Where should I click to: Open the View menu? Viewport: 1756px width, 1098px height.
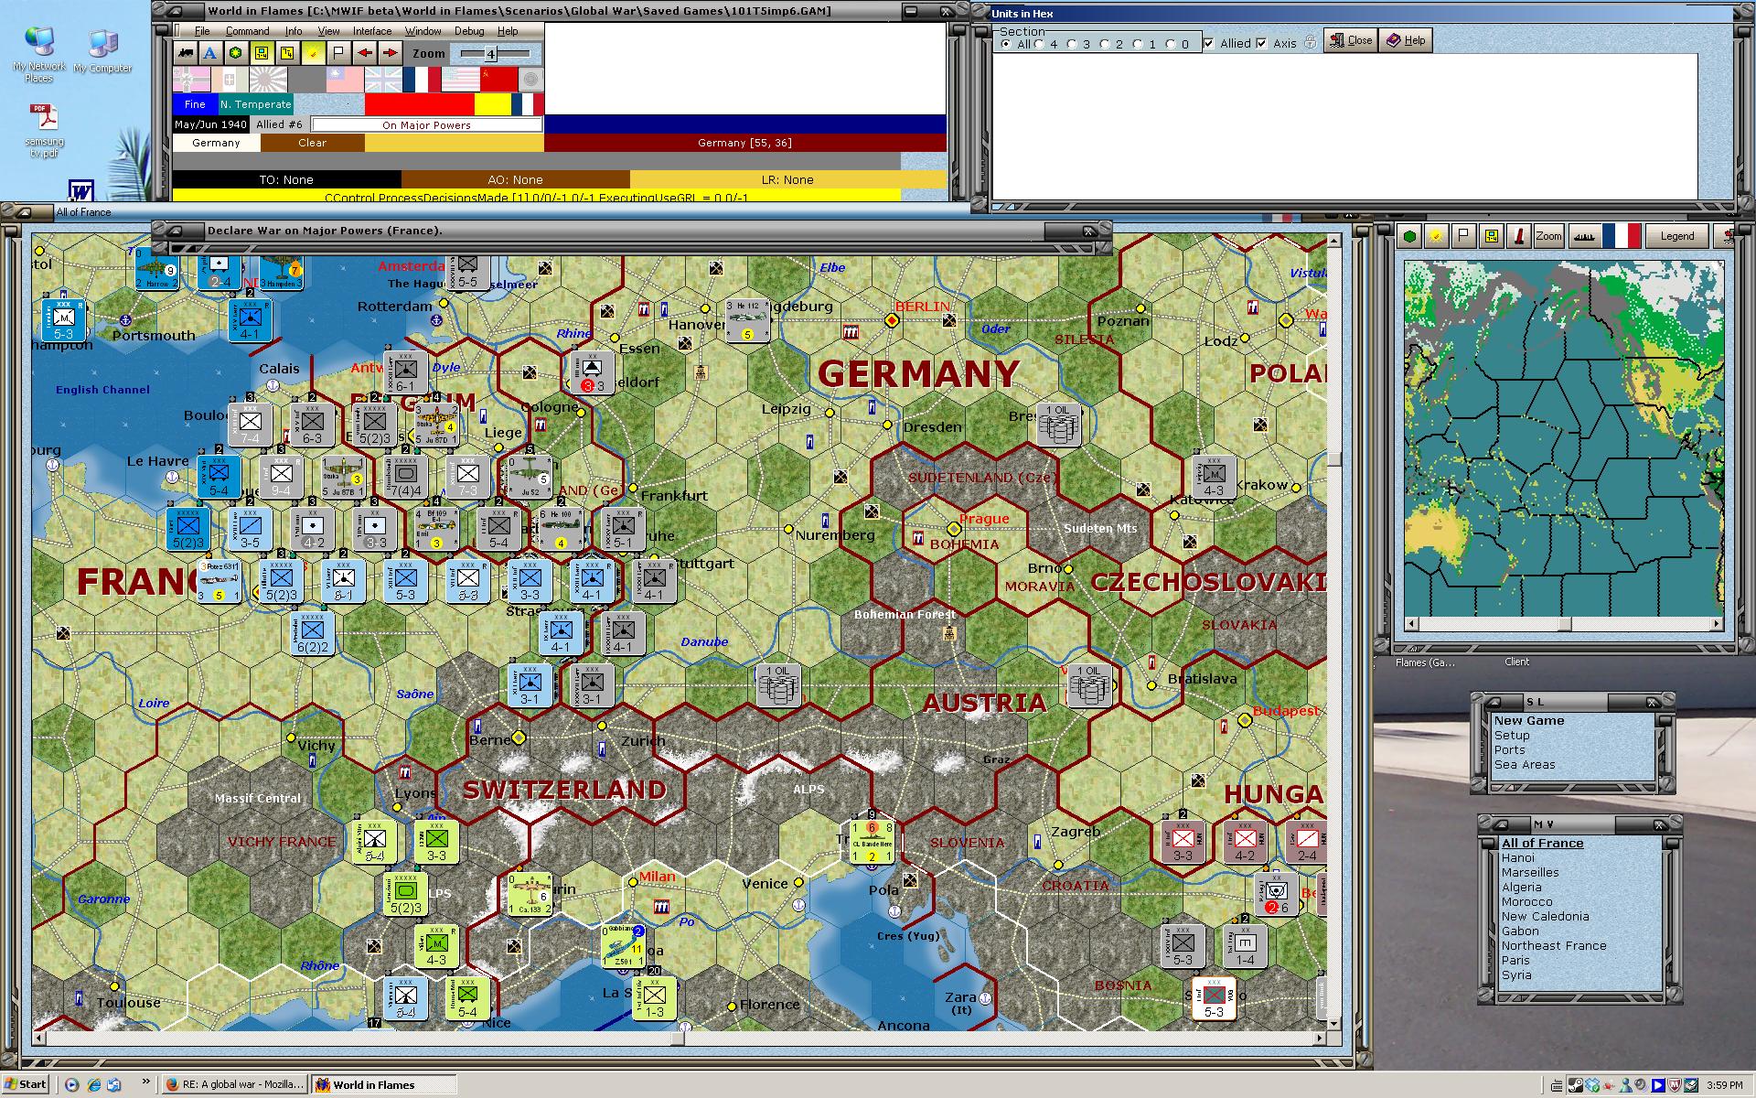[328, 31]
